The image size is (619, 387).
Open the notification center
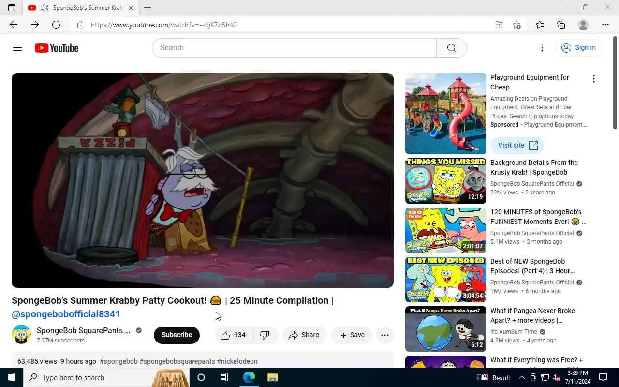click(603, 377)
